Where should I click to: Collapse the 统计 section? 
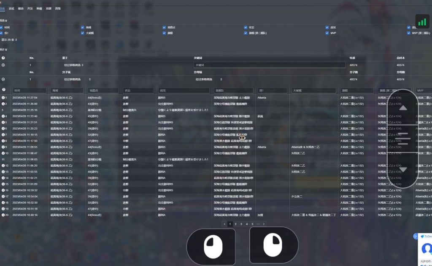coord(4,50)
